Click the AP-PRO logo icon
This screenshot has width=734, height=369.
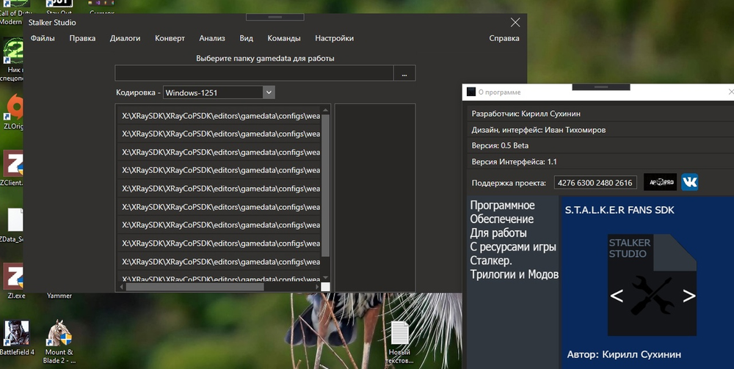(658, 182)
